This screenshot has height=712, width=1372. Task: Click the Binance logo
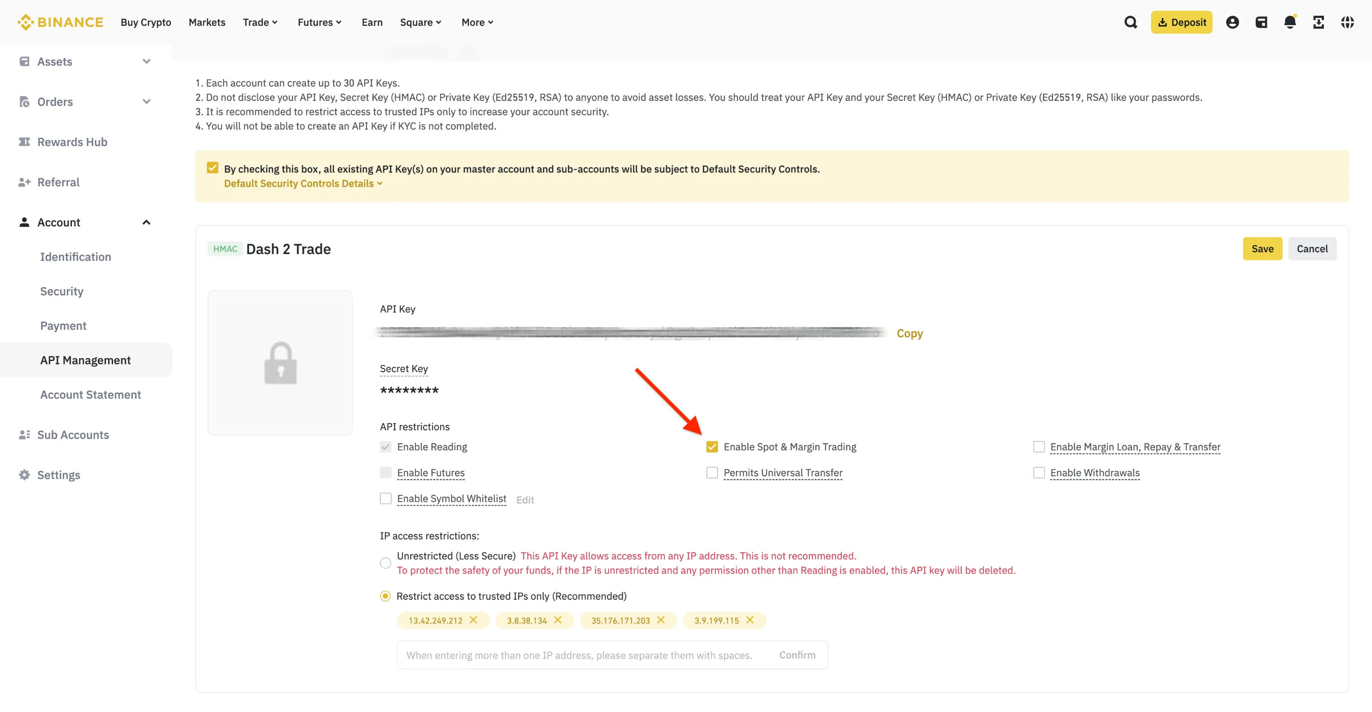(60, 22)
